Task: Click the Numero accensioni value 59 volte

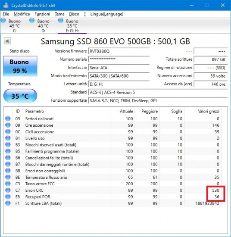Action: pos(211,76)
